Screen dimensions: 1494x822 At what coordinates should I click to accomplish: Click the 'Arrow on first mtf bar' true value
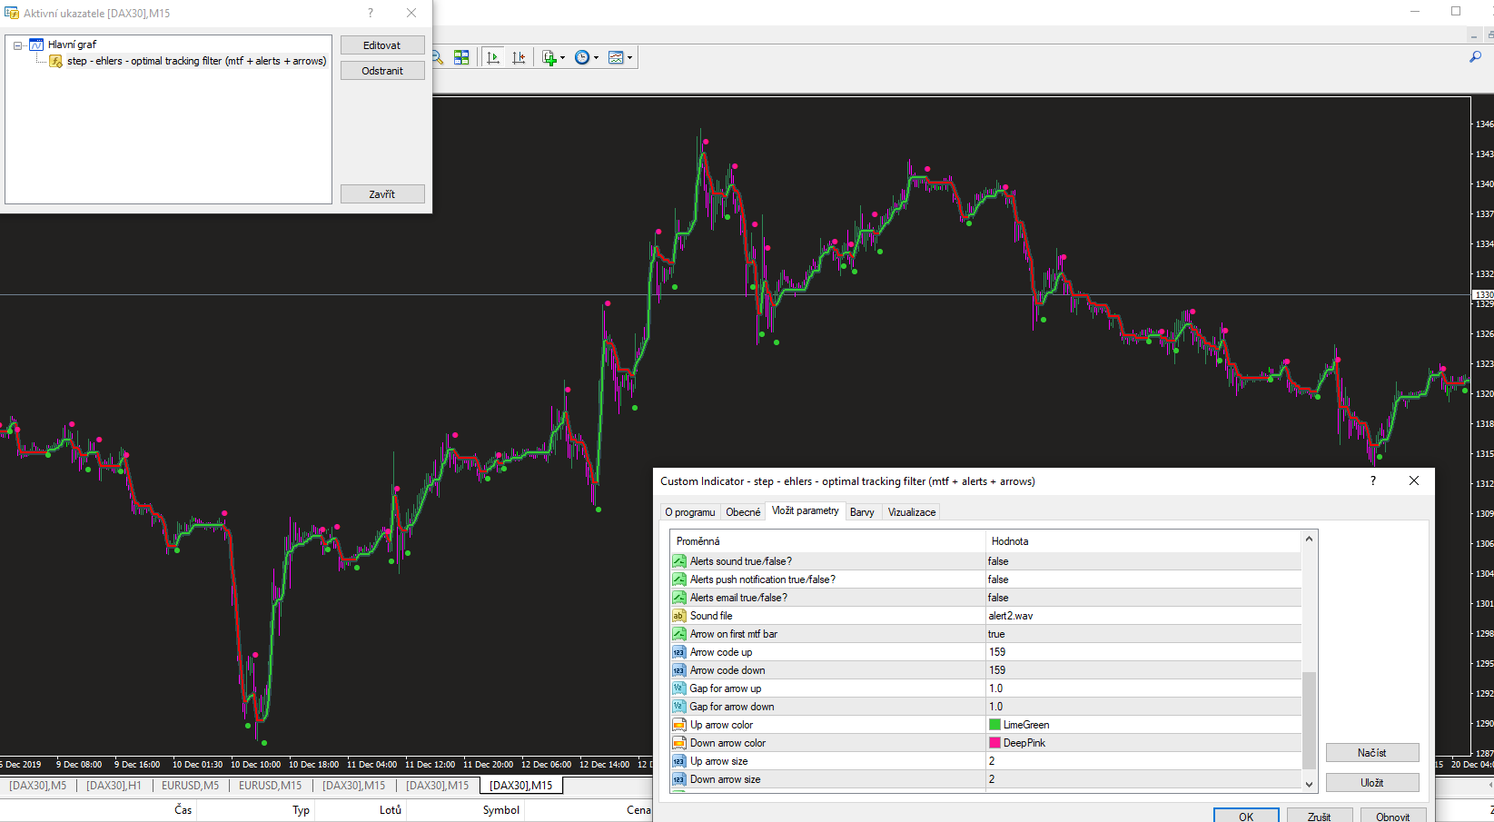click(x=996, y=634)
